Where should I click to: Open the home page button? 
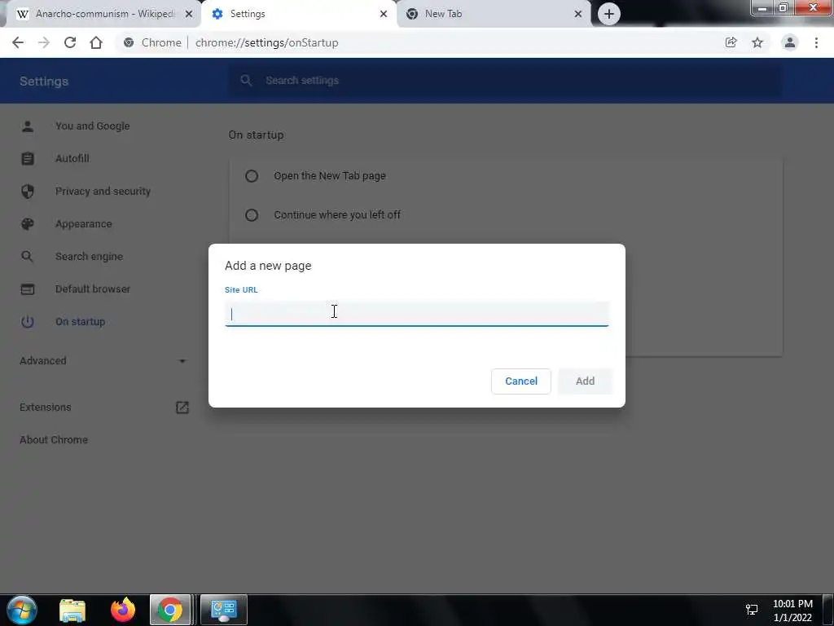click(x=96, y=42)
